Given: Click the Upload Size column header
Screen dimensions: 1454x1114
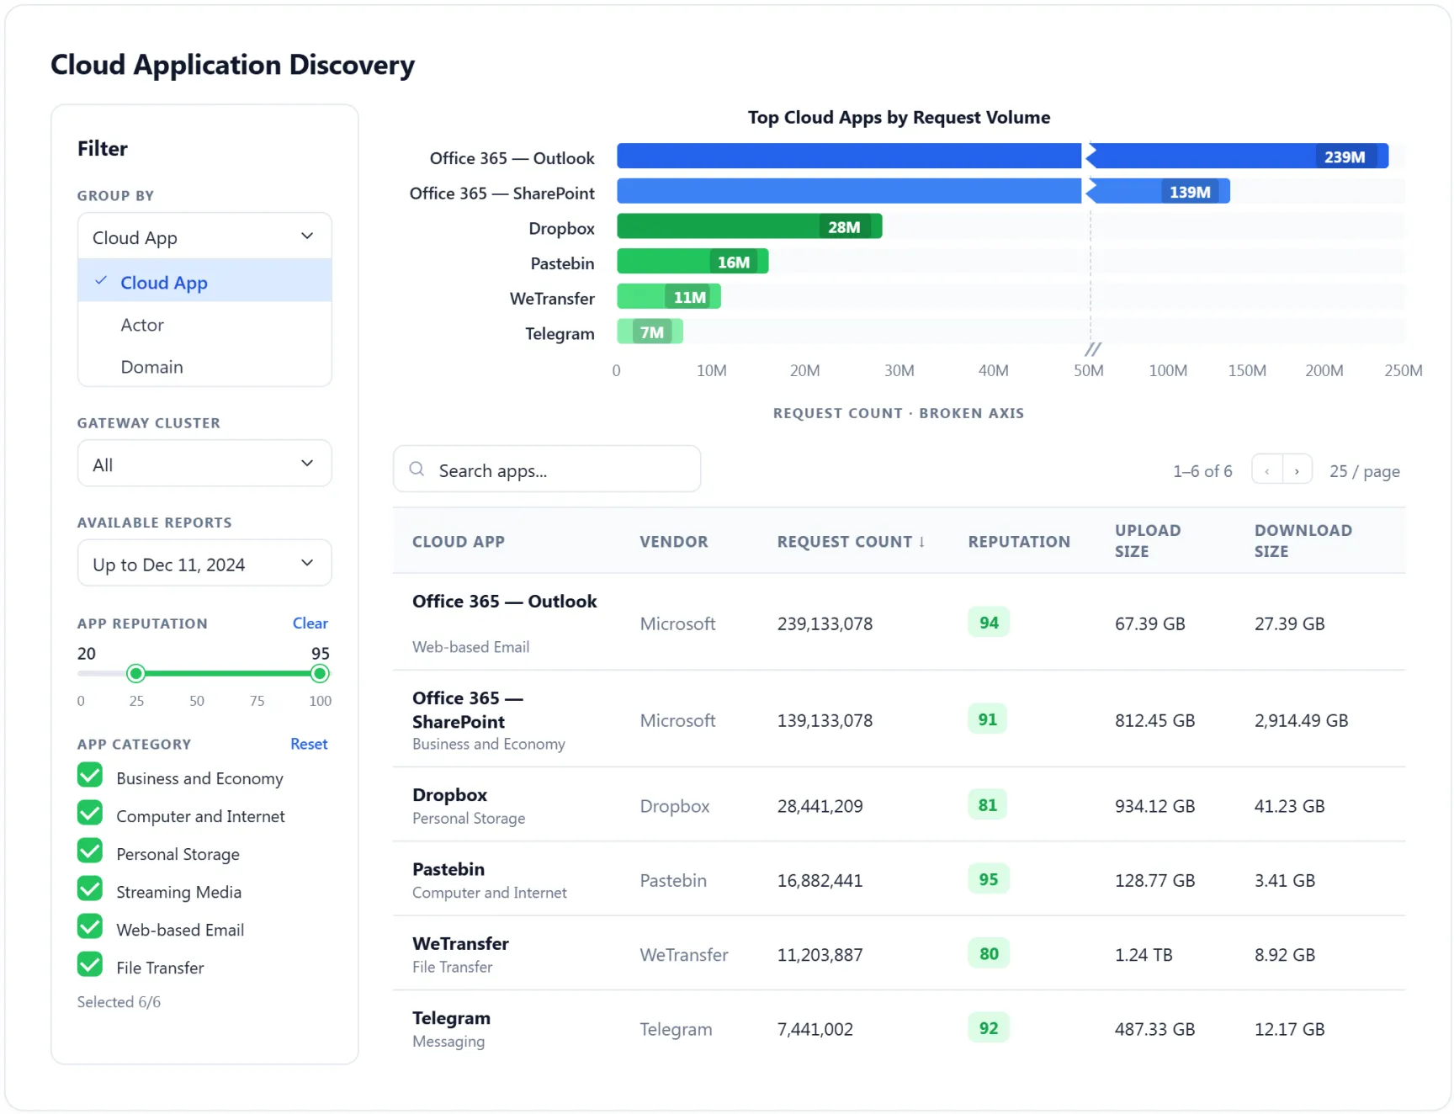Looking at the screenshot, I should [x=1148, y=540].
